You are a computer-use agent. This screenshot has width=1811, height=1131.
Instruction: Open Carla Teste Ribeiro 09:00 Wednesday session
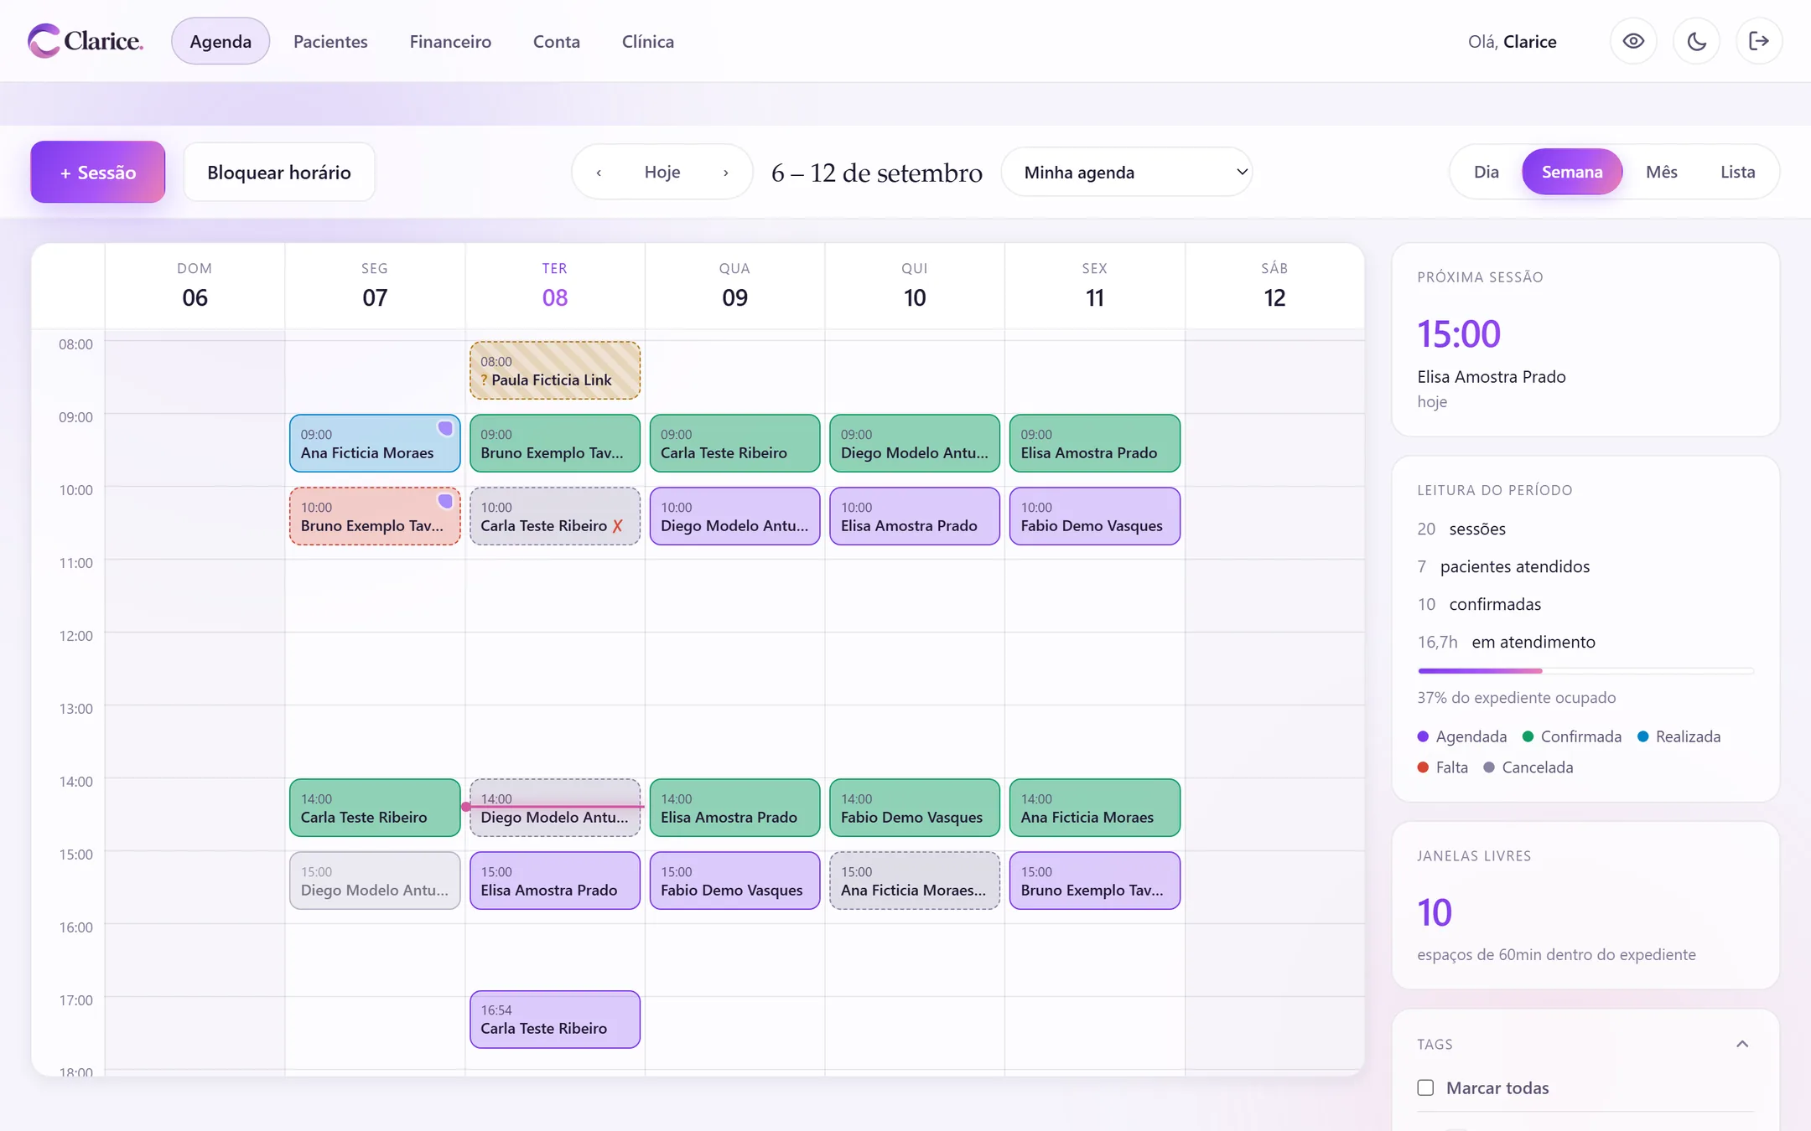pyautogui.click(x=734, y=443)
